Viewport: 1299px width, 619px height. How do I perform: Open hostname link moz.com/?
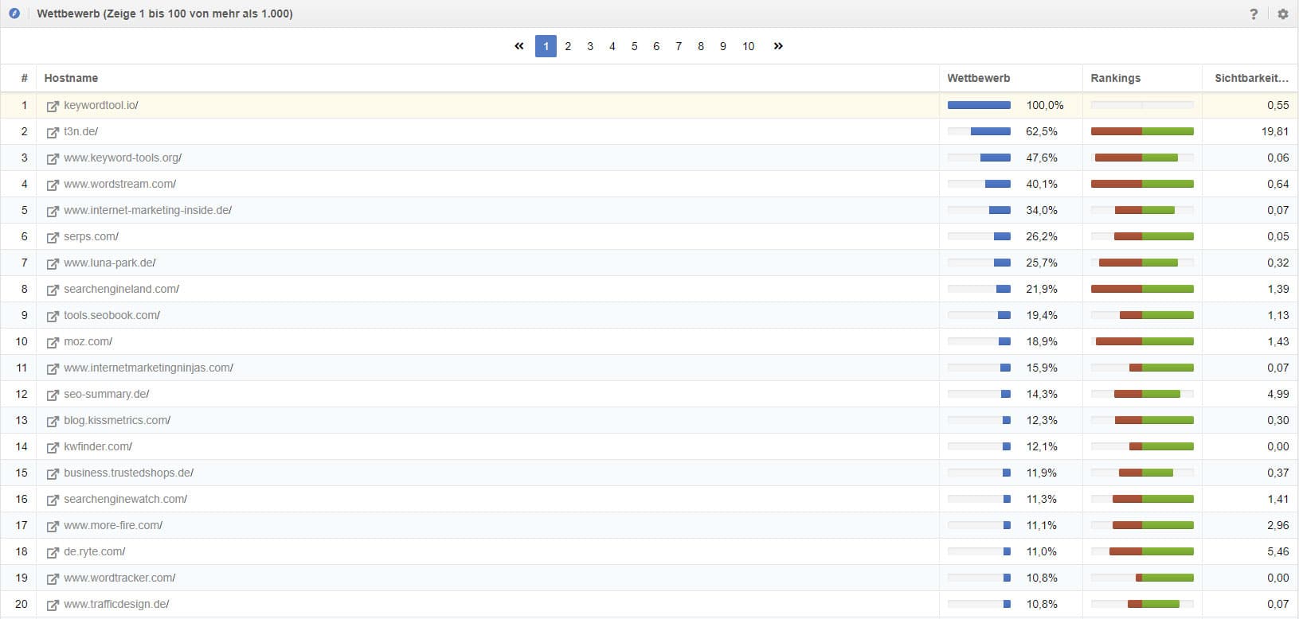tap(88, 341)
